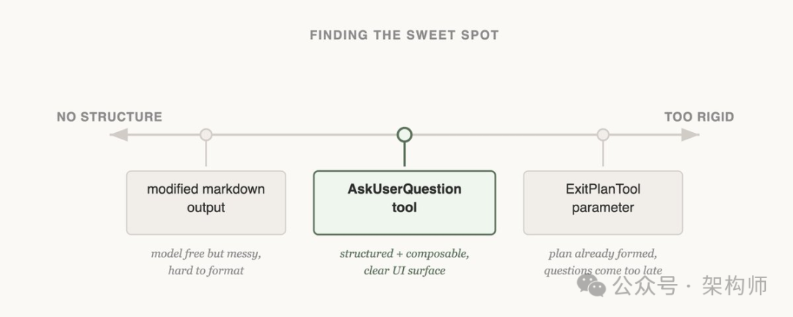Click the WeChat logo in the watermark
793x317 pixels.
(x=591, y=284)
